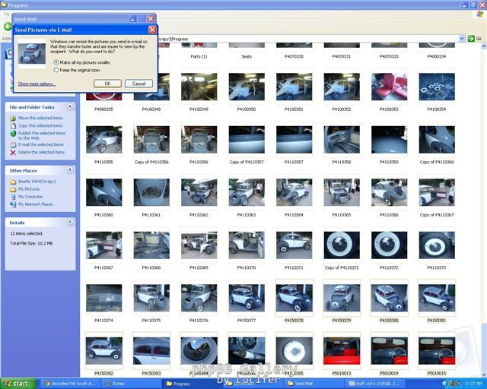Click Publish the selected items to the Web
This screenshot has width=487, height=389.
[x=42, y=135]
